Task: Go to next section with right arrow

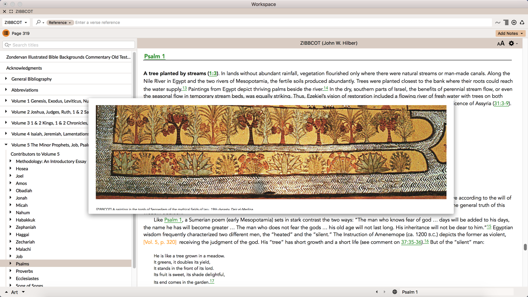Action: 385,292
